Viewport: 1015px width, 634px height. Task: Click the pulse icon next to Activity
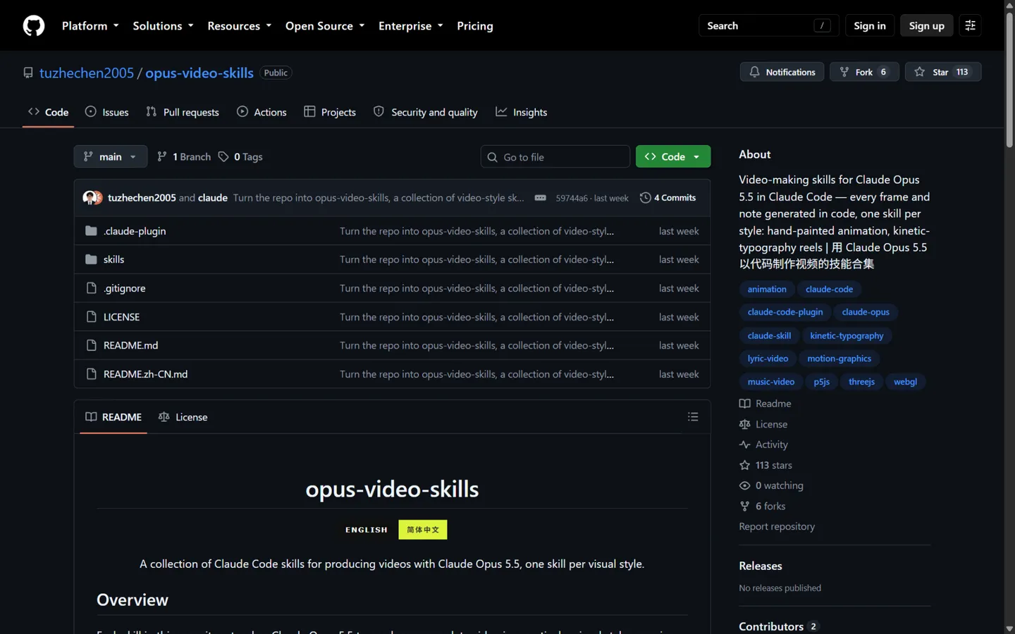tap(744, 445)
